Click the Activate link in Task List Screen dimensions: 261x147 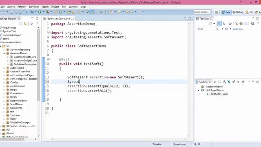click(238, 29)
